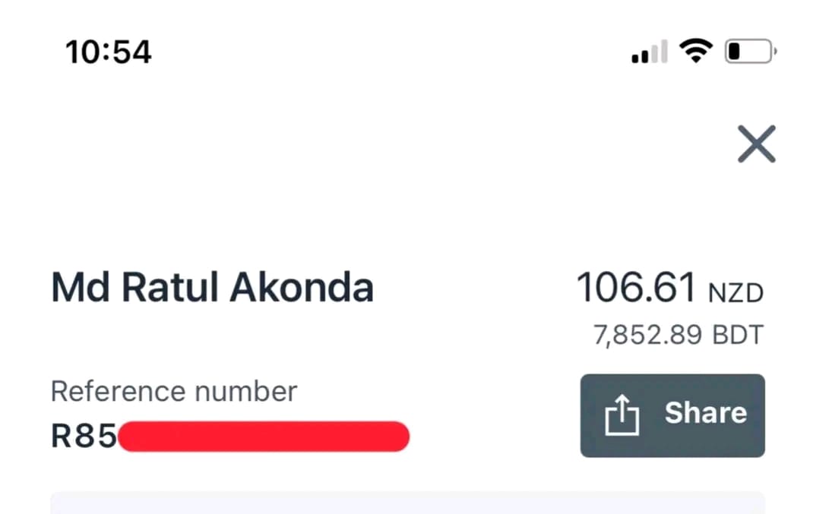The image size is (813, 514).
Task: Click the red redacted reference bar
Action: click(x=264, y=437)
